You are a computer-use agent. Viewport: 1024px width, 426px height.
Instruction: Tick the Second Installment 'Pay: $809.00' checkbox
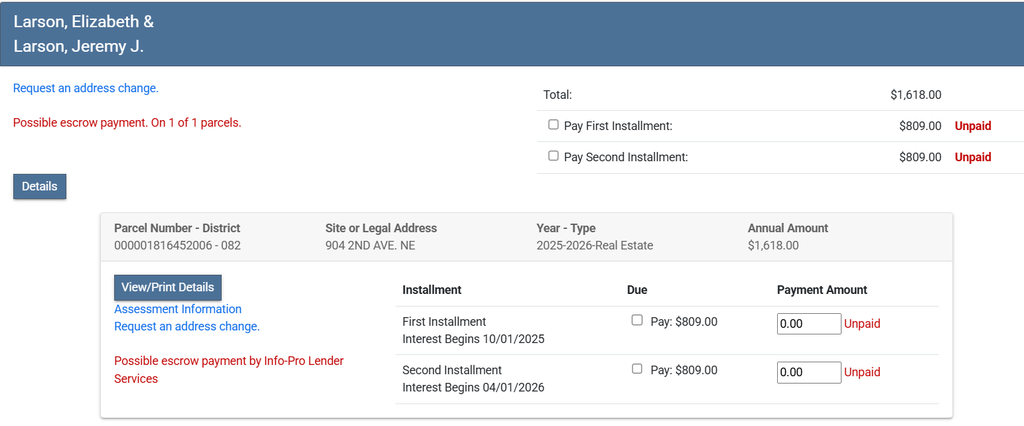(637, 369)
